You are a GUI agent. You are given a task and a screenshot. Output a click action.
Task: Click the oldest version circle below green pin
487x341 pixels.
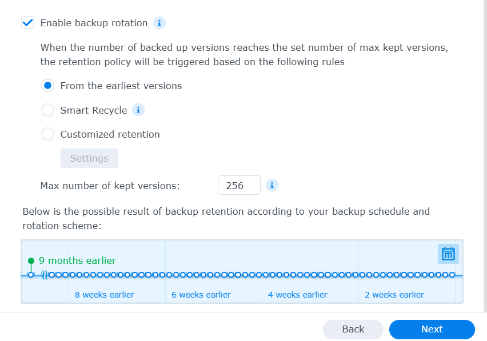click(x=31, y=275)
